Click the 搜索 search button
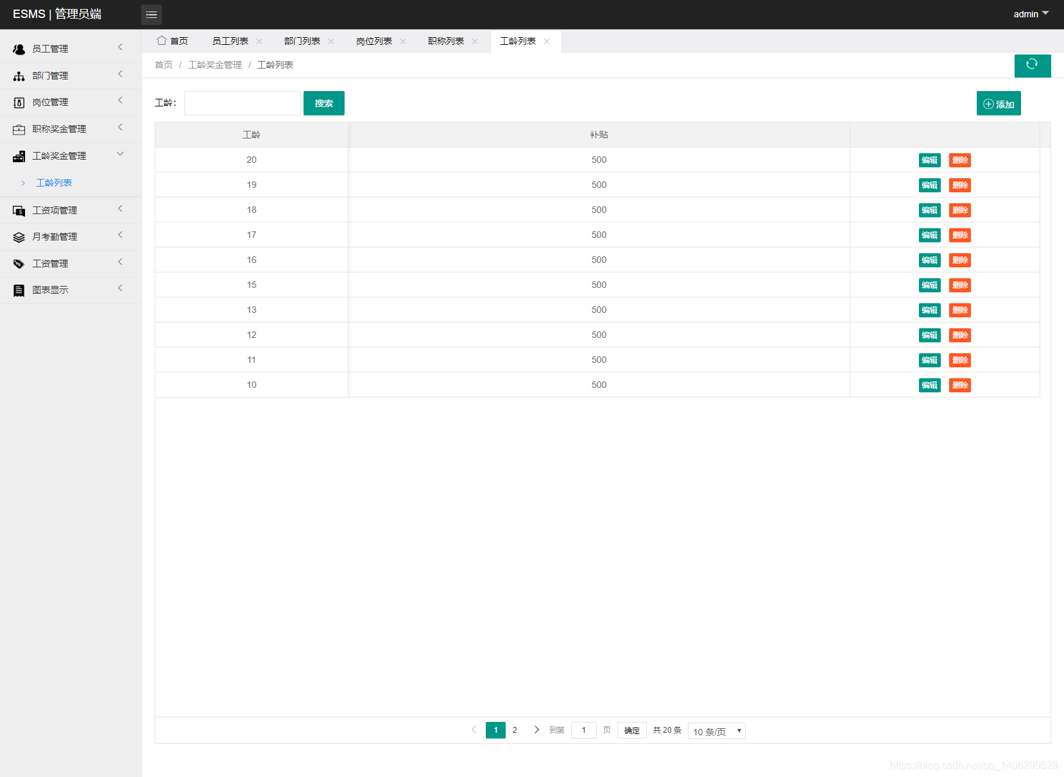The image size is (1064, 777). tap(324, 103)
